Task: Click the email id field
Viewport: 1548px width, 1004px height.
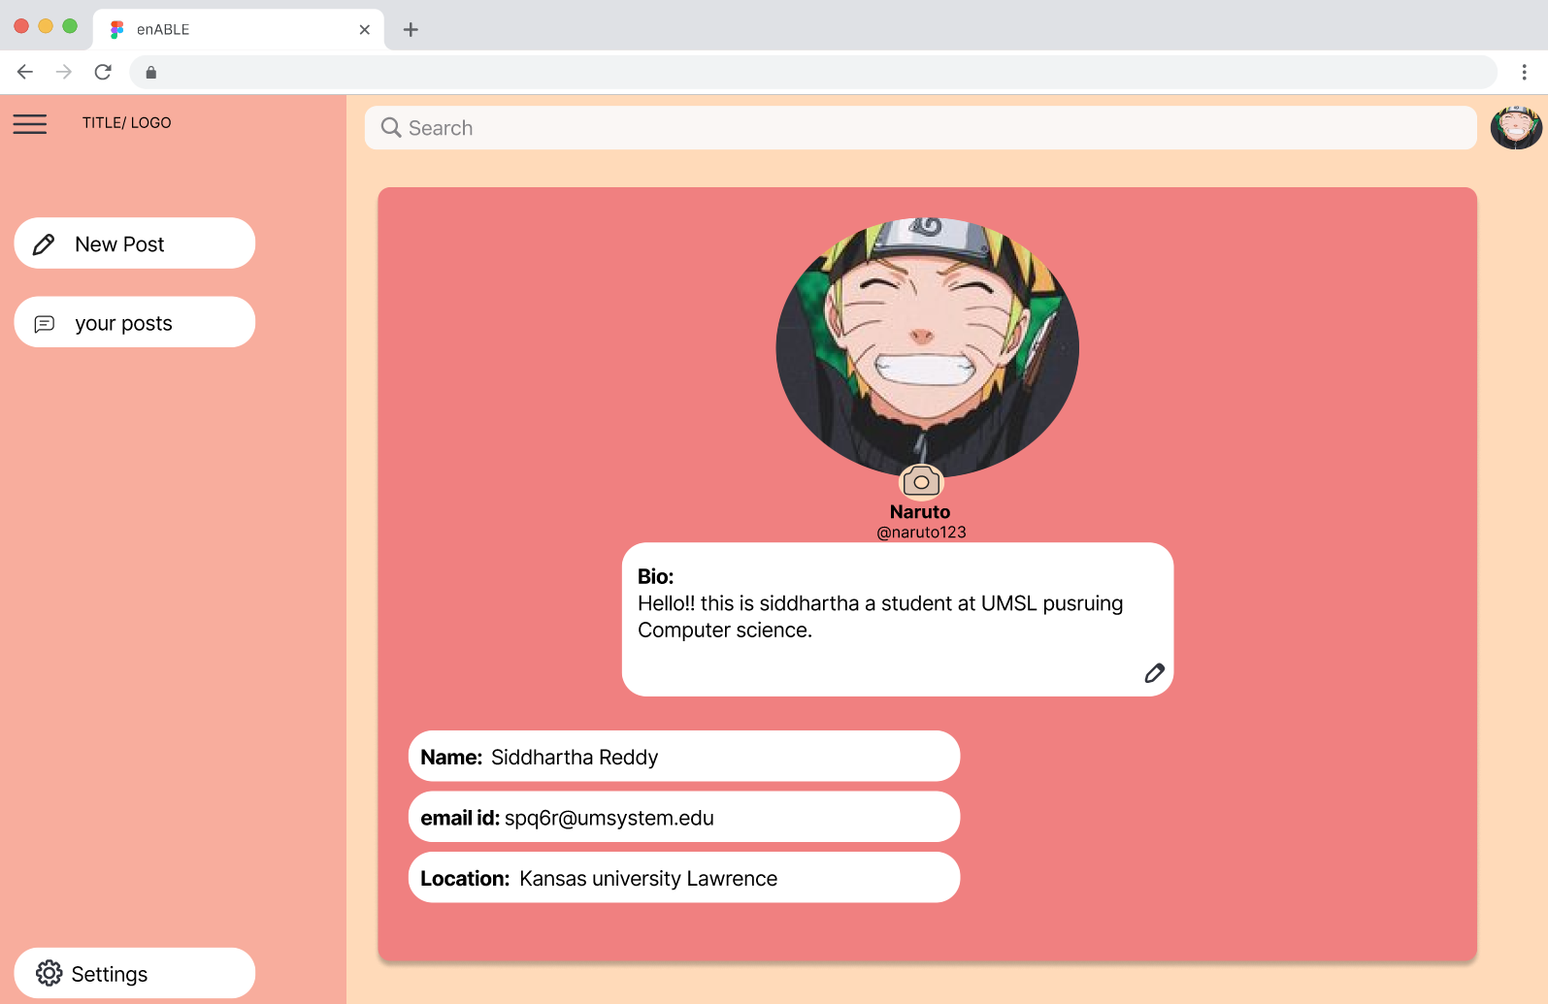Action: click(684, 817)
